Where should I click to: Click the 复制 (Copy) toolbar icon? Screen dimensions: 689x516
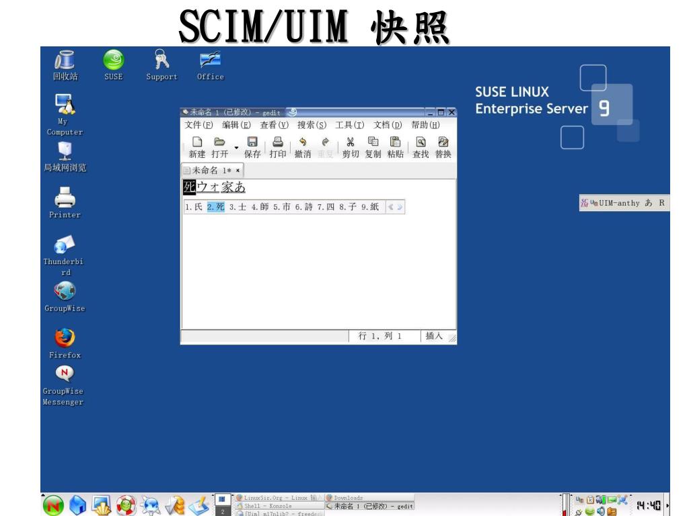(x=373, y=147)
